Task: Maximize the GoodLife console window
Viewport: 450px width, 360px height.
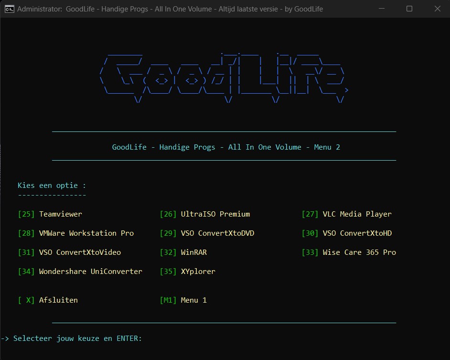Action: [x=409, y=9]
